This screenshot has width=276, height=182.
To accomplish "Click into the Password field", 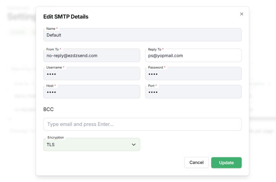I will click(x=193, y=74).
